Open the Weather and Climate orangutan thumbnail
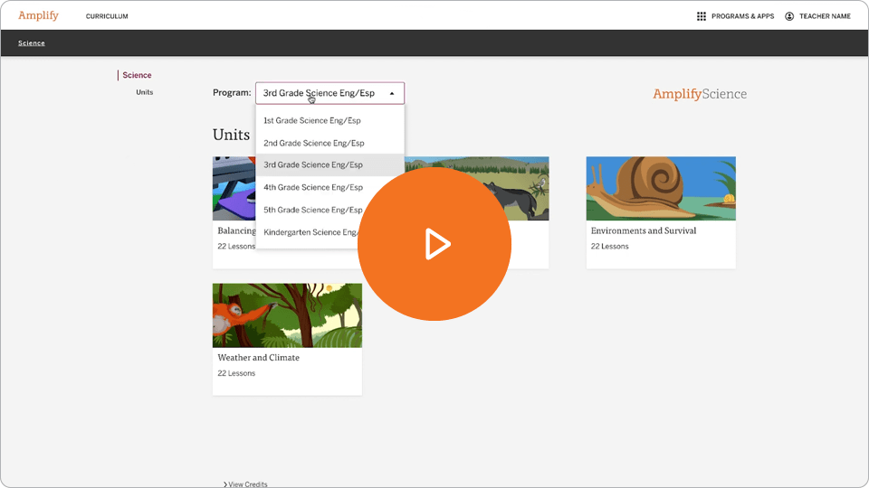This screenshot has height=488, width=869. [x=287, y=315]
